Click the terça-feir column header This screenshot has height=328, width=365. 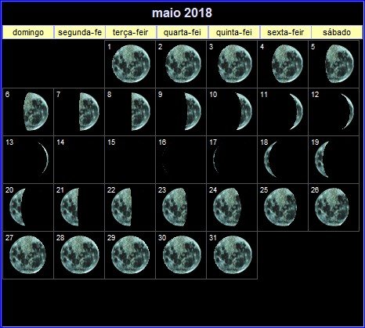pyautogui.click(x=131, y=32)
